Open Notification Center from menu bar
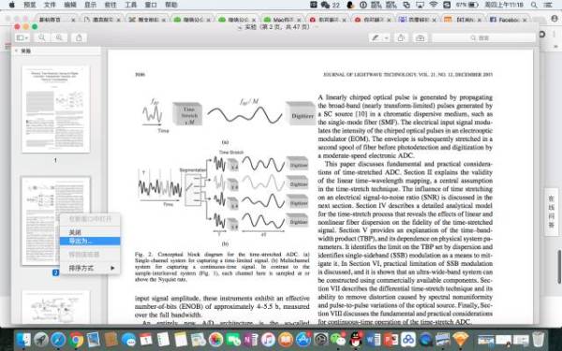 click(548, 5)
